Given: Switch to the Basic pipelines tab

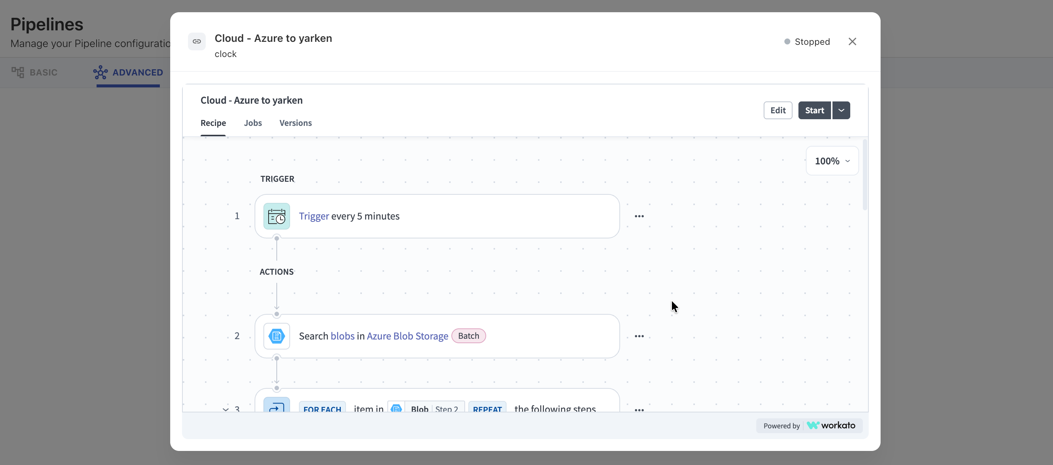Looking at the screenshot, I should (34, 73).
